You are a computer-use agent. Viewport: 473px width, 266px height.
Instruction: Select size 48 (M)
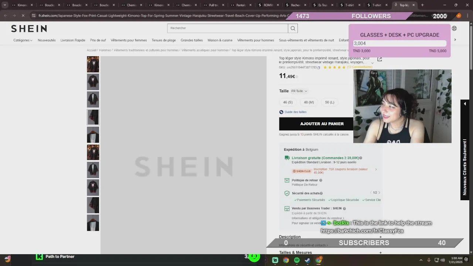[x=309, y=102]
